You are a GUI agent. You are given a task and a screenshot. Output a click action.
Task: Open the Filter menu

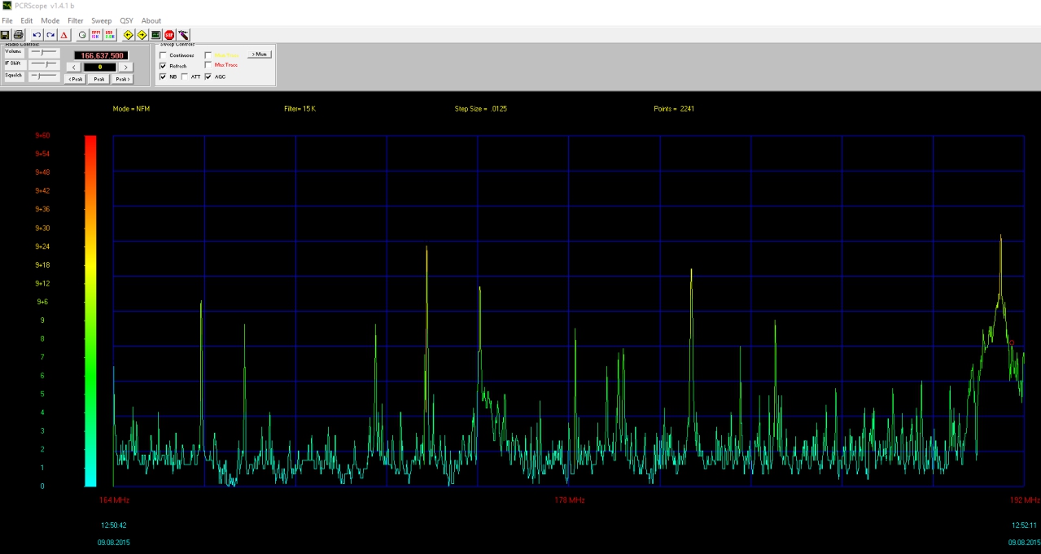76,20
